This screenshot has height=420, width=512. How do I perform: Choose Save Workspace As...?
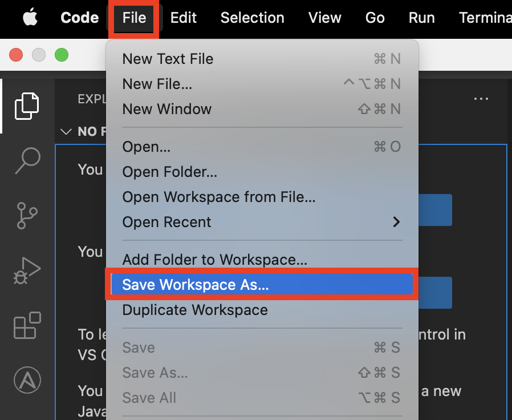262,284
